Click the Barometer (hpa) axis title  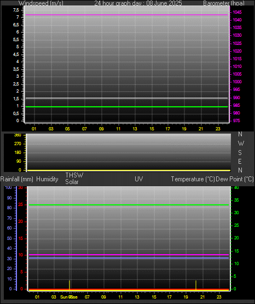point(224,3)
